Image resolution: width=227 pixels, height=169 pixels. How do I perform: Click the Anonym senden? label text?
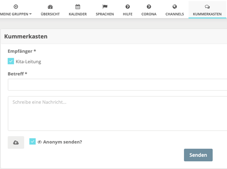point(62,142)
